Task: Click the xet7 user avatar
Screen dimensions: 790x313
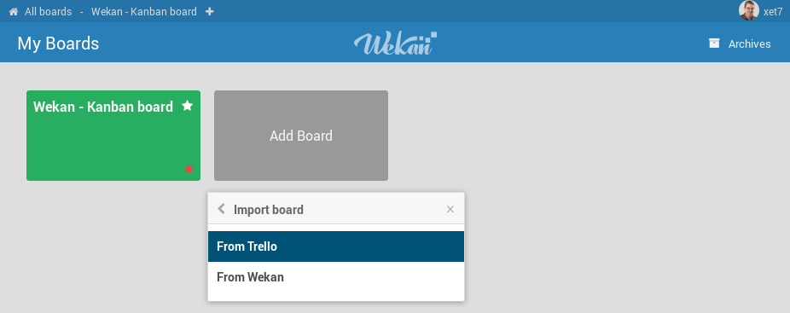Action: [x=749, y=10]
